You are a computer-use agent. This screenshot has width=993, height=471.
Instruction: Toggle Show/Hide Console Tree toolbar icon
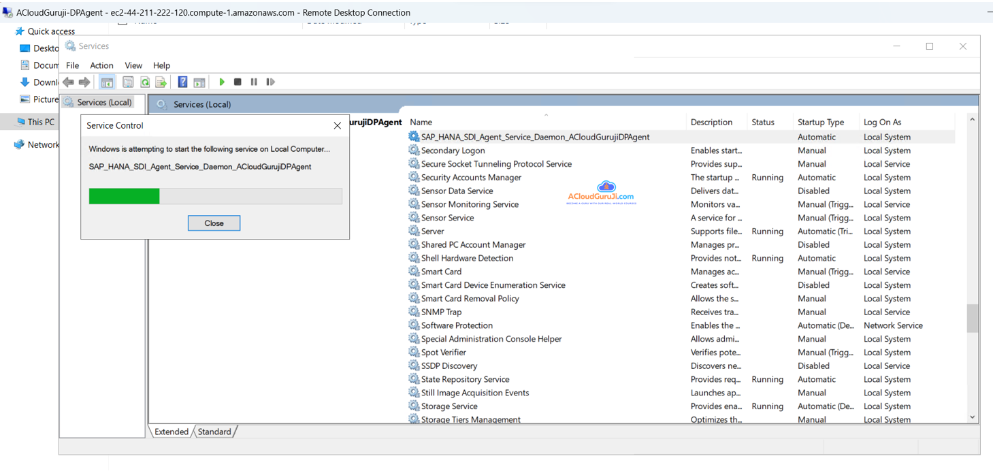107,82
